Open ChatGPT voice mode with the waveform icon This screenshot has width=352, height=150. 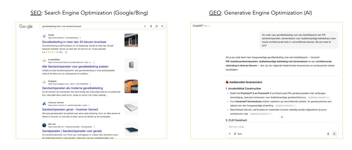pyautogui.click(x=334, y=134)
